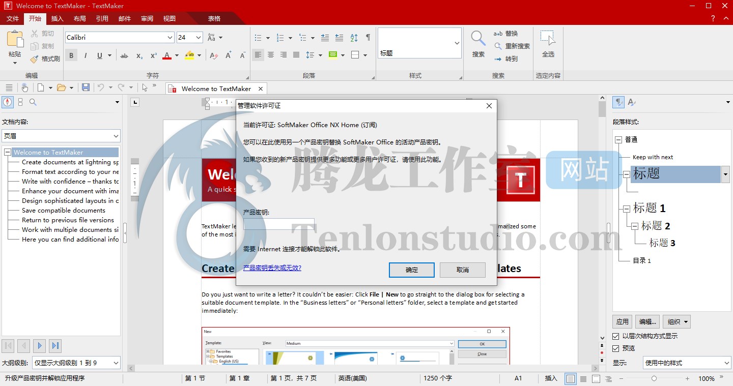
Task: Click the Save floppy disk icon in quick toolbar
Action: pos(86,87)
